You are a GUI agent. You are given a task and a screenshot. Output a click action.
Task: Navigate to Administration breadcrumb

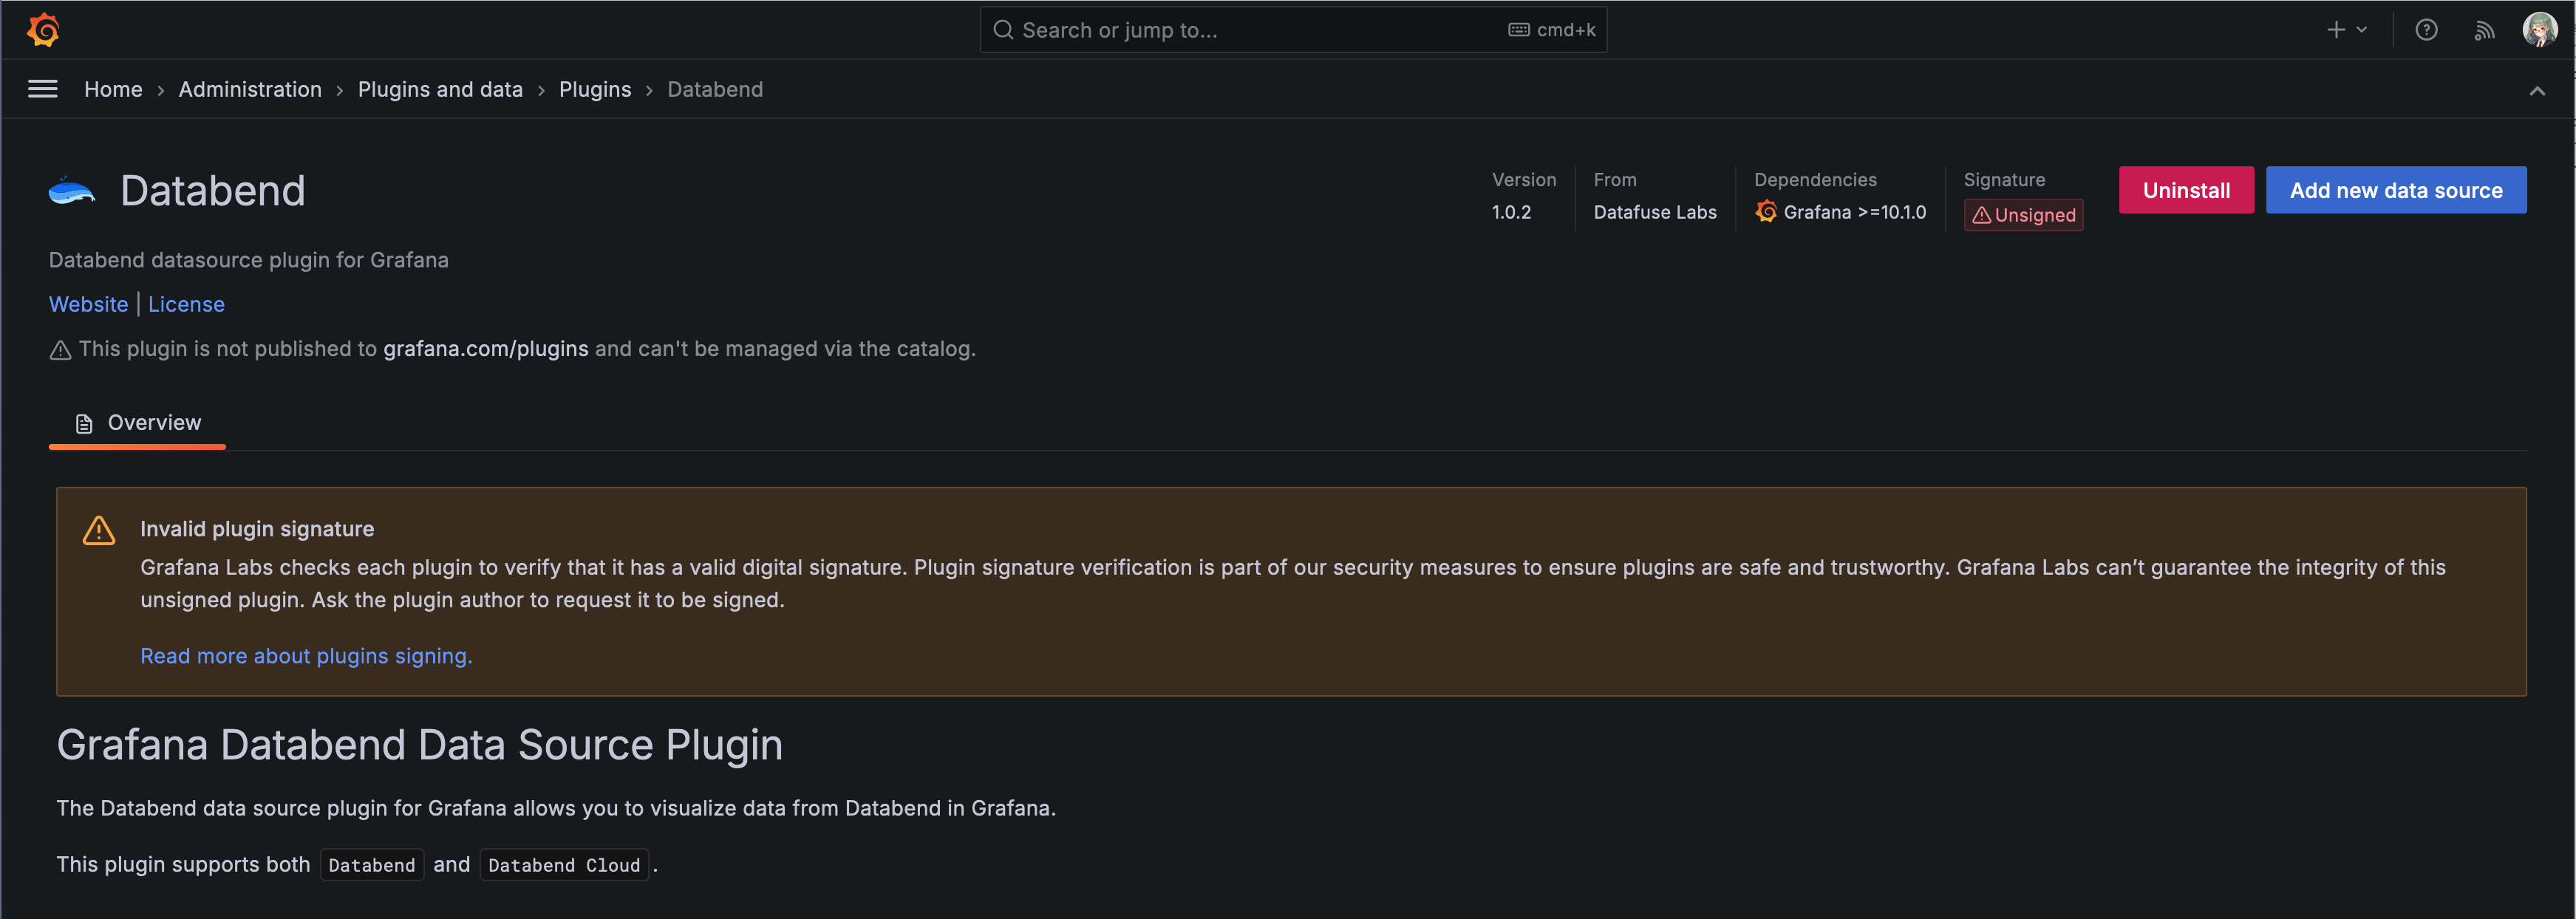250,89
